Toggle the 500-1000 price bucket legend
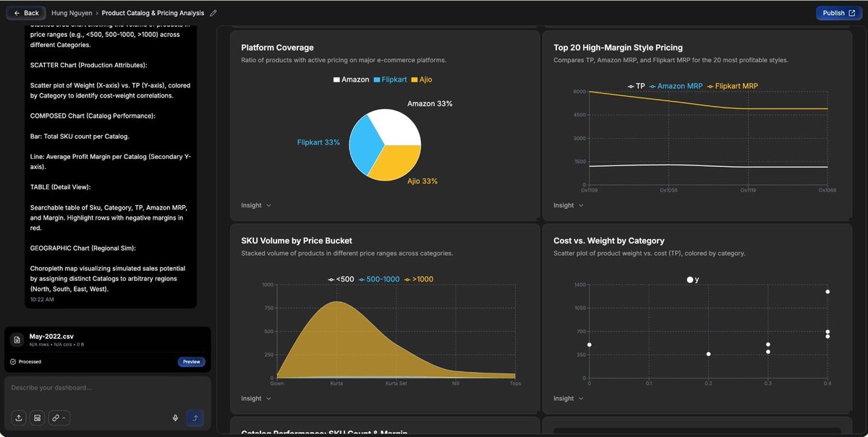868x437 pixels. click(379, 279)
